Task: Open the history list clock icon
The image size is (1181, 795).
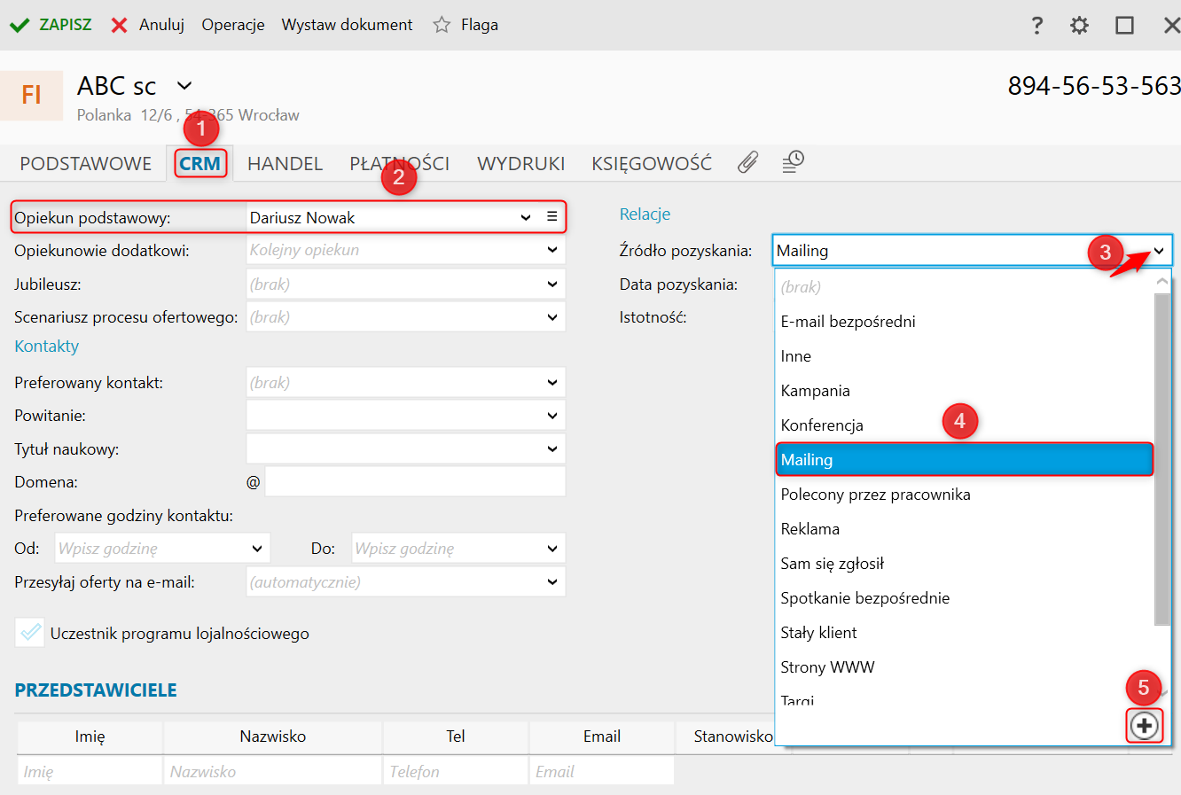Action: (x=793, y=161)
